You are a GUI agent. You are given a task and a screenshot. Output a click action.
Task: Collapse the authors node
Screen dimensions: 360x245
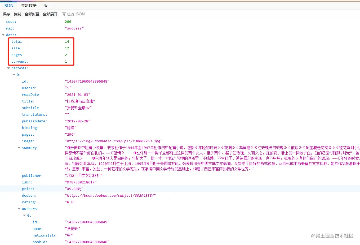pos(19,209)
